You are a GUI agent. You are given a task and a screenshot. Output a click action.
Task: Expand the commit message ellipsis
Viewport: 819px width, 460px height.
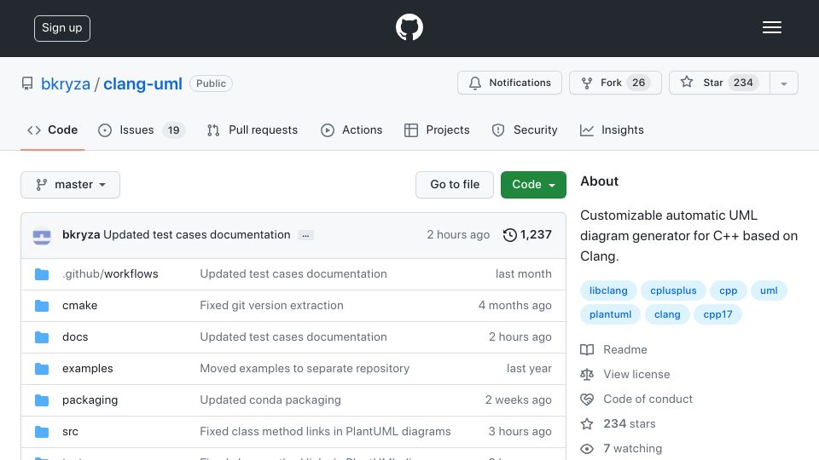pyautogui.click(x=305, y=235)
